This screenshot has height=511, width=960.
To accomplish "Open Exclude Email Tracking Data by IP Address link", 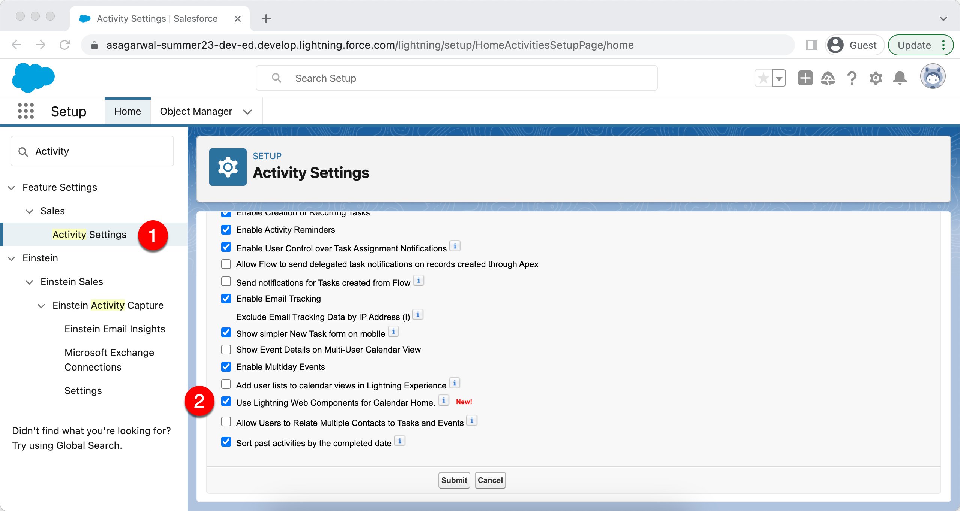I will (322, 317).
